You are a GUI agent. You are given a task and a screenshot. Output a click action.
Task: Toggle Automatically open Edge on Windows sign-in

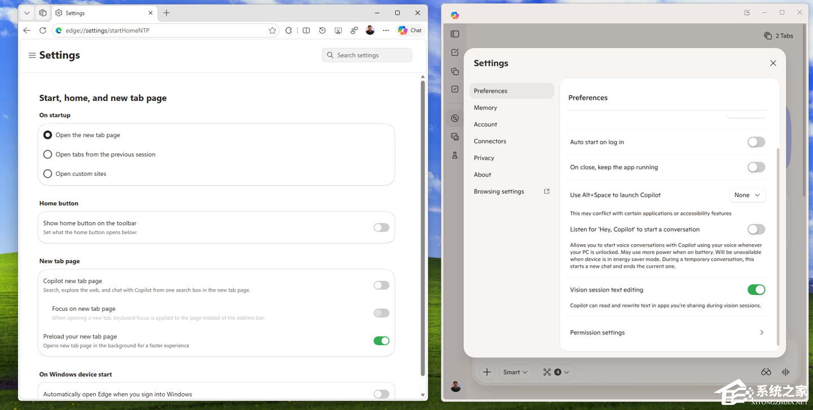(x=382, y=394)
